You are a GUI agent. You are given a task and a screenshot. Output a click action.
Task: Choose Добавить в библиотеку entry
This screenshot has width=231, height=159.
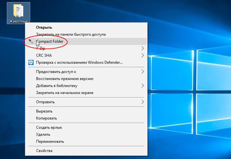click(x=86, y=86)
